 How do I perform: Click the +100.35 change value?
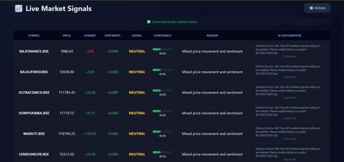tap(90, 134)
